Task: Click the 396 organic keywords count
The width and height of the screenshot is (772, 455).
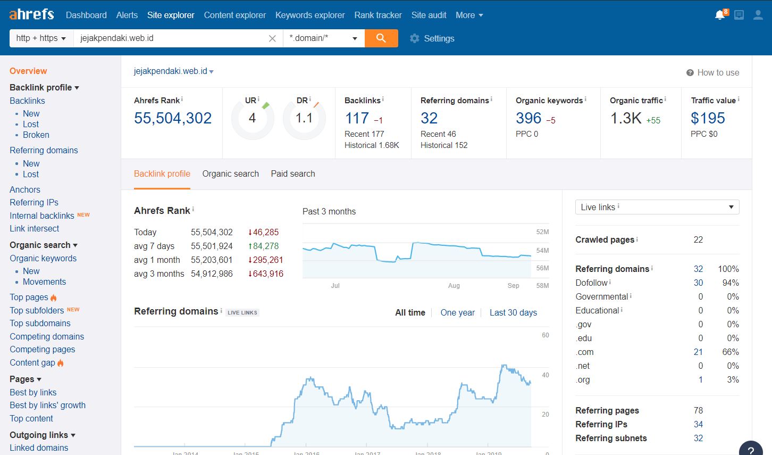Action: coord(528,118)
